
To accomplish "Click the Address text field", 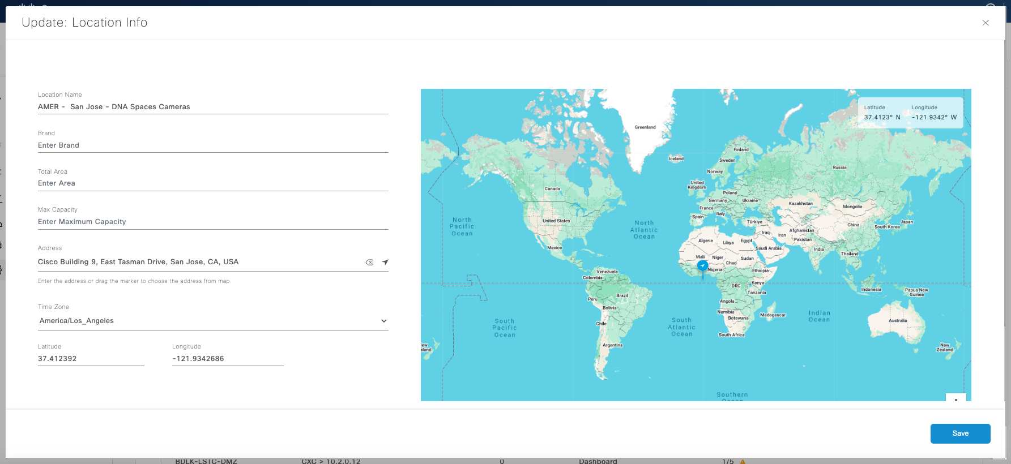I will click(198, 262).
